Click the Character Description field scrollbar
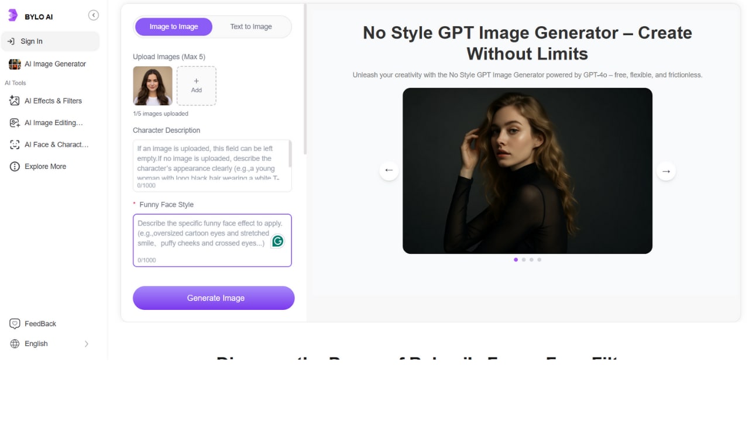 tap(290, 153)
